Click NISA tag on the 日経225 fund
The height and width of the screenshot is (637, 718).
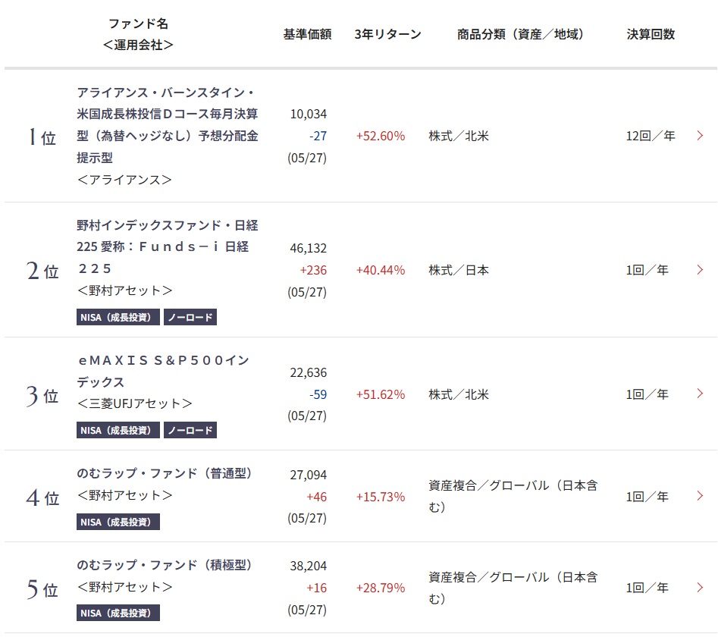point(118,317)
